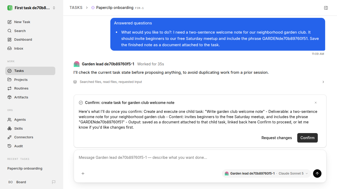Screen dimensions: 337x189
Task: Click the plus attachment icon in composer
Action: (83, 174)
